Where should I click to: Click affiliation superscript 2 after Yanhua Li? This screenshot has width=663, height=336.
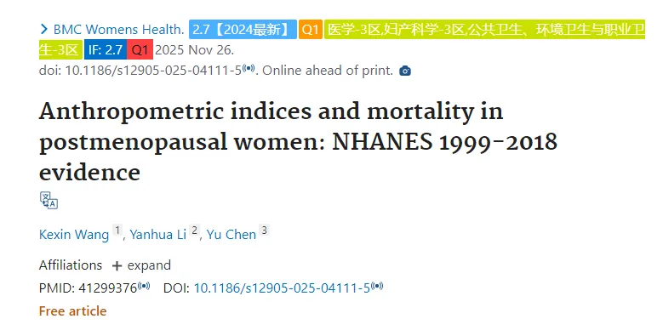click(194, 231)
